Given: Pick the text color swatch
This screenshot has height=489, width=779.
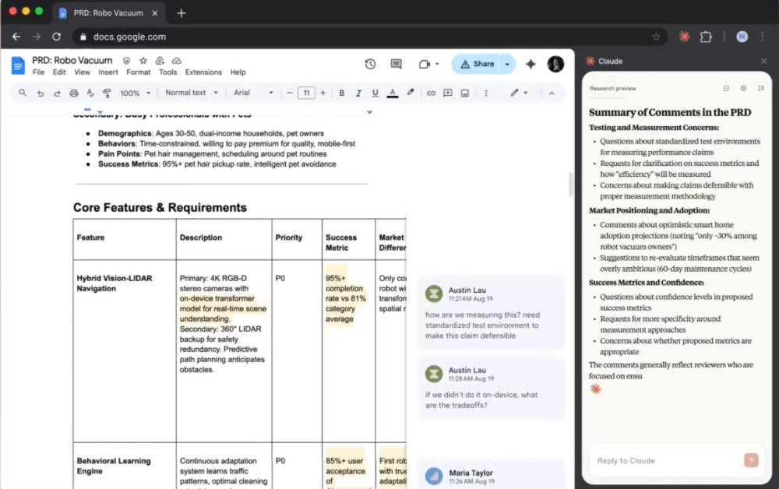Looking at the screenshot, I should coord(393,93).
